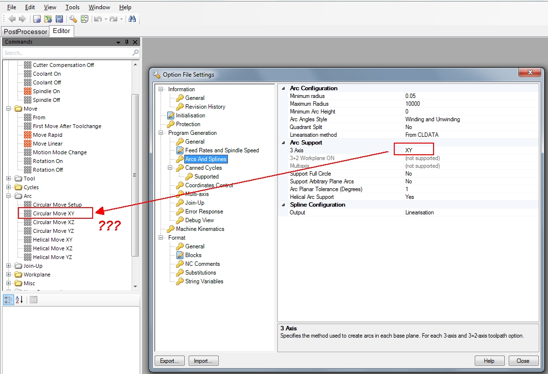Select the Move Rapid command icon
Image resolution: width=548 pixels, height=374 pixels.
(x=28, y=135)
